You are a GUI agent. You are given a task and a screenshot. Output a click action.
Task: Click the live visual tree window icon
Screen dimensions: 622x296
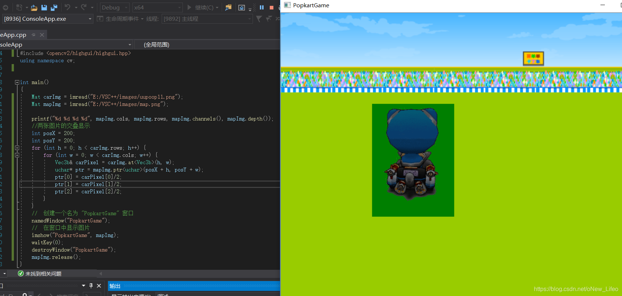[x=242, y=7]
